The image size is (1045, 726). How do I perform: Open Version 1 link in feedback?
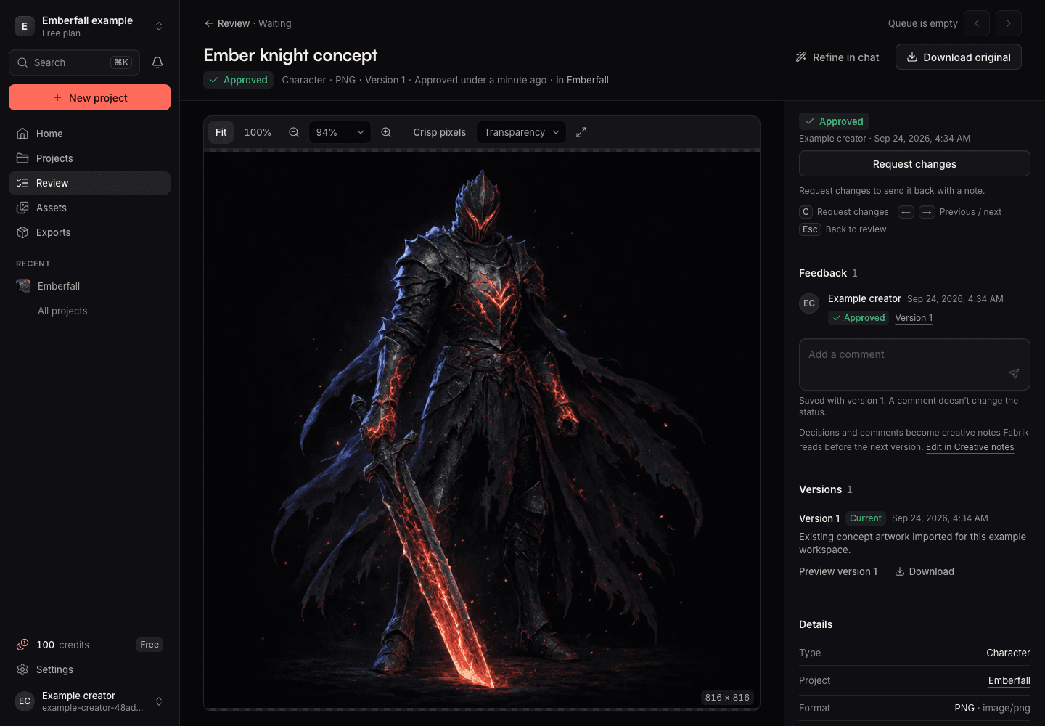[x=914, y=318]
